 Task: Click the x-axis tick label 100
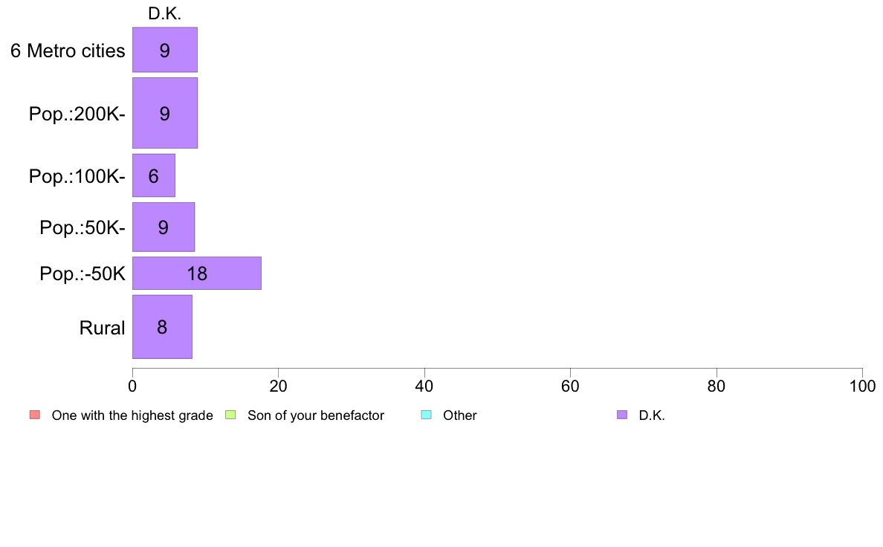point(862,386)
